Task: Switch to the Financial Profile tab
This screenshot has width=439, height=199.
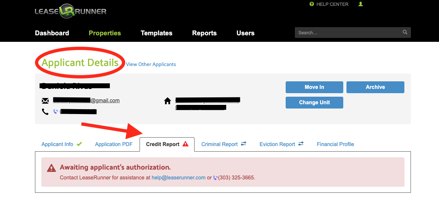Action: [335, 144]
